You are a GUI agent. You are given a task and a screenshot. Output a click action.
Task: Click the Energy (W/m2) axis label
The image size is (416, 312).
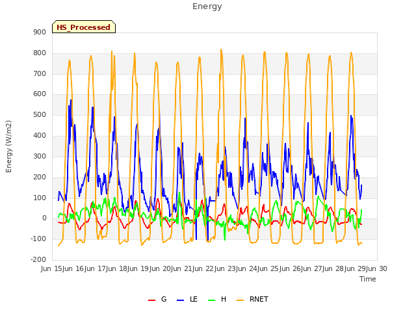8,146
